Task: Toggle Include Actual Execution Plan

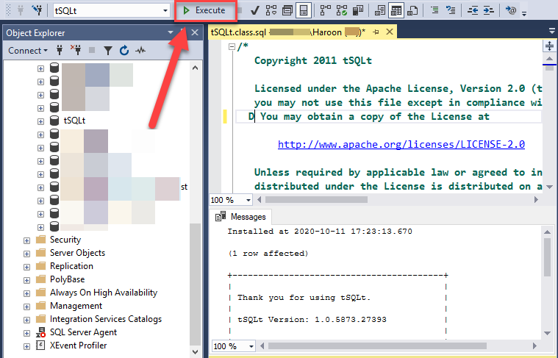Action: pos(326,10)
